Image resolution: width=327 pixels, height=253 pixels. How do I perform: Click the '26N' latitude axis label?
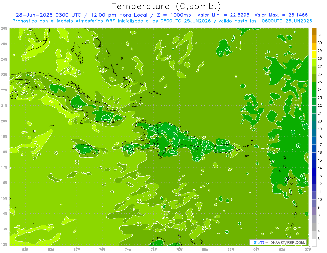pyautogui.click(x=4, y=28)
